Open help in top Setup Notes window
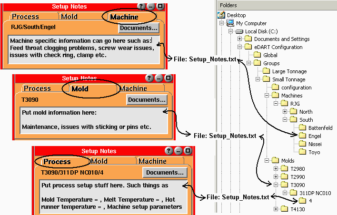This screenshot has width=337, height=215. click(141, 6)
